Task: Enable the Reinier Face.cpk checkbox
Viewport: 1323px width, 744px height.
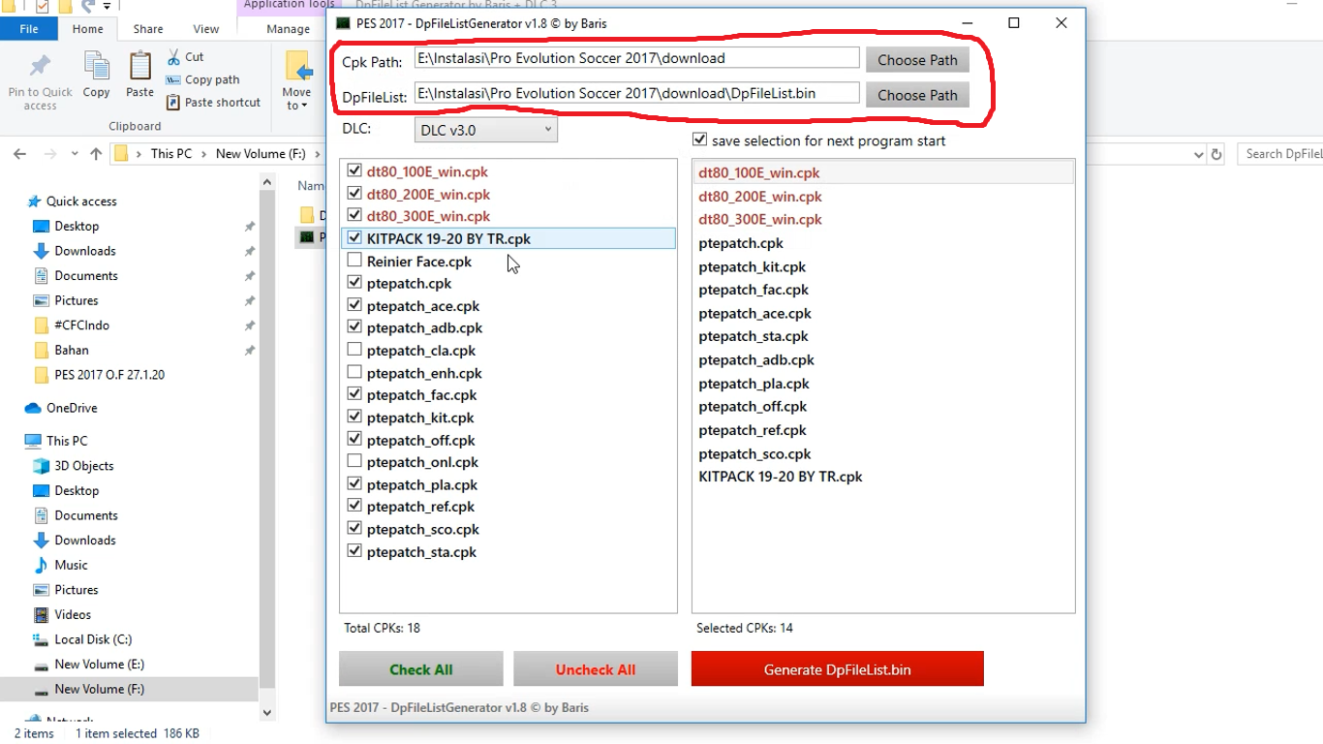Action: point(354,260)
